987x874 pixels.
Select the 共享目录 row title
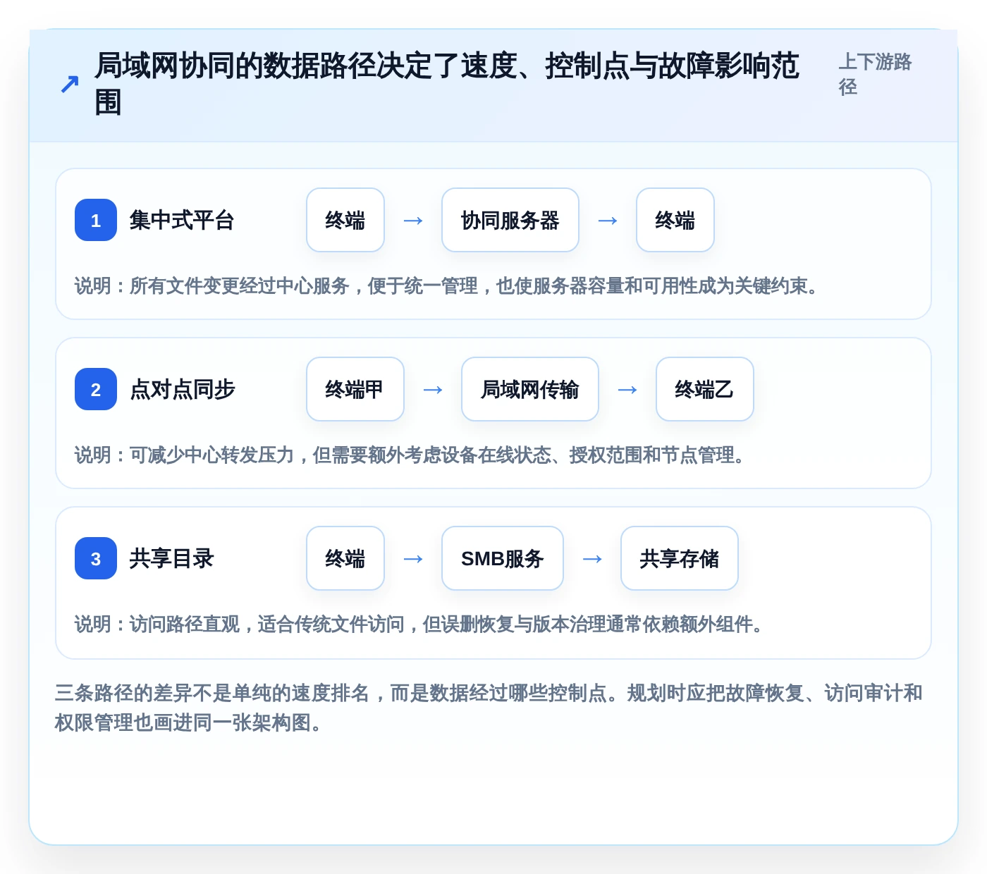pyautogui.click(x=171, y=558)
